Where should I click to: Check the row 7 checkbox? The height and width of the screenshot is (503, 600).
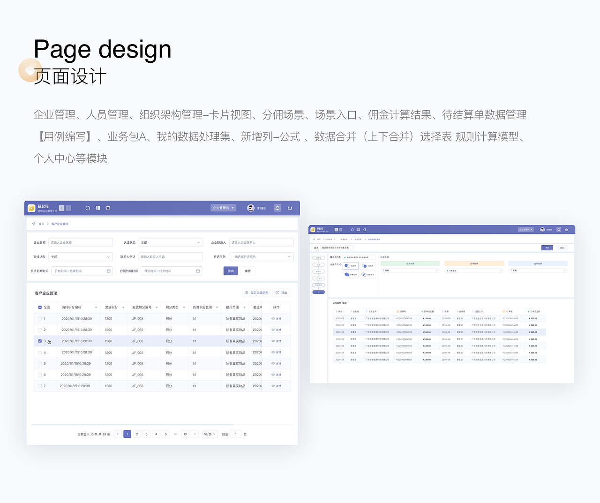click(40, 386)
